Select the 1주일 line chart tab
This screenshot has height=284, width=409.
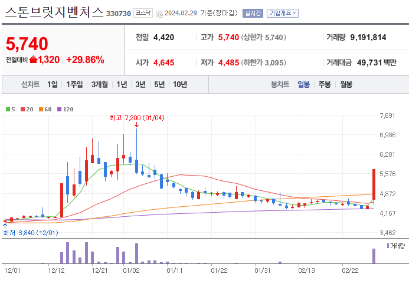pos(74,84)
